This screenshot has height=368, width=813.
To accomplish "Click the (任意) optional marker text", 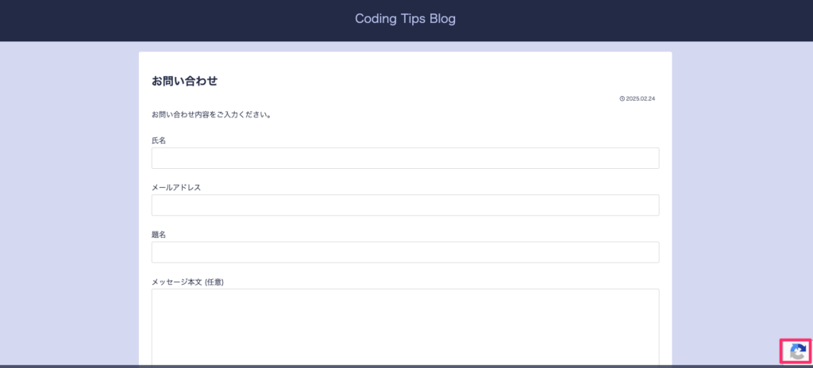I will (x=214, y=282).
